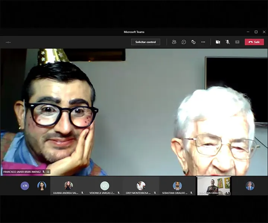Select Sebastian Giraldo avatar tile
268x223 pixels.
click(x=177, y=186)
